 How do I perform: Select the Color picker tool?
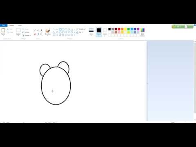38,34
